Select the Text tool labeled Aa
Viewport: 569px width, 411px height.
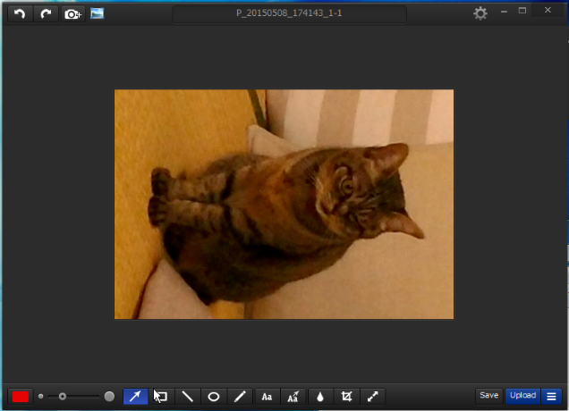[x=267, y=396]
